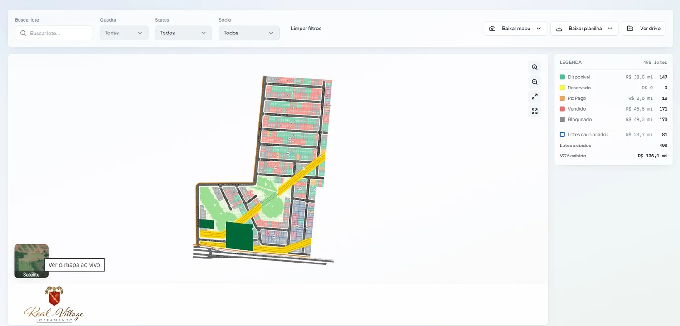Viewport: 680px width, 326px height.
Task: Click the Lotes exibidos row label
Action: [x=575, y=146]
